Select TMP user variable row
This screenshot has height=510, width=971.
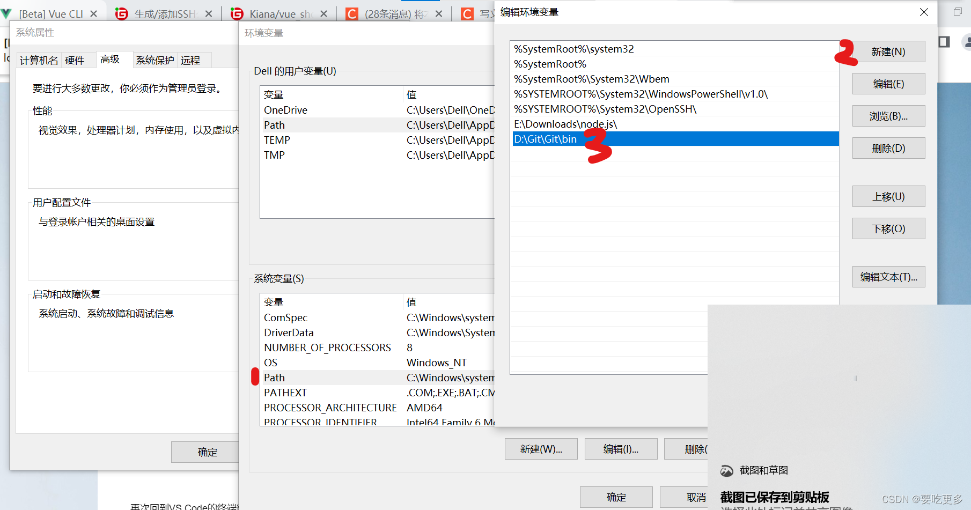point(377,155)
